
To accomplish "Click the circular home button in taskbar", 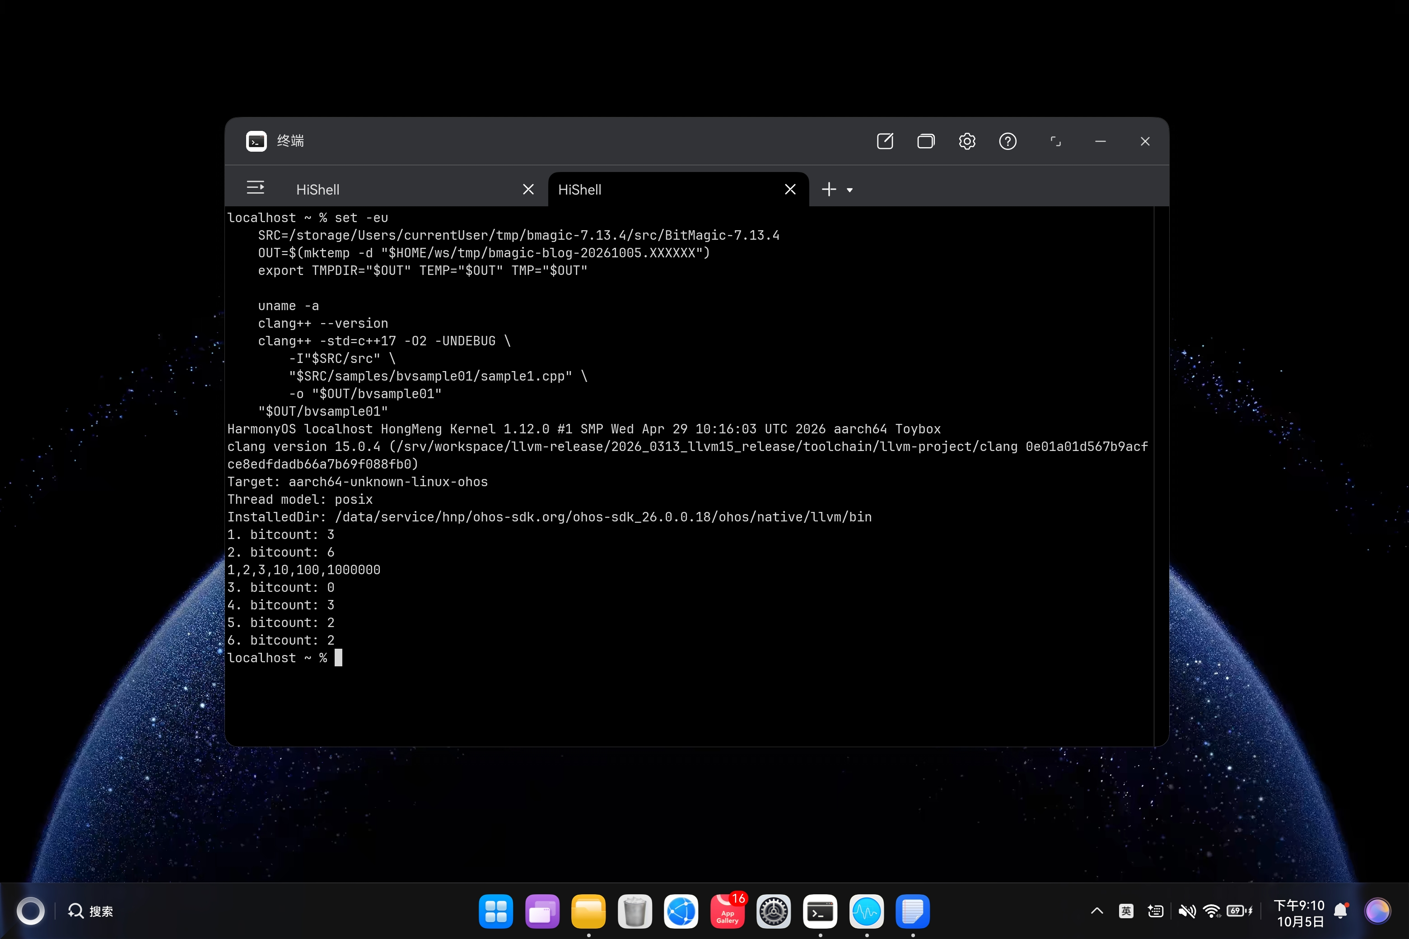I will (30, 911).
